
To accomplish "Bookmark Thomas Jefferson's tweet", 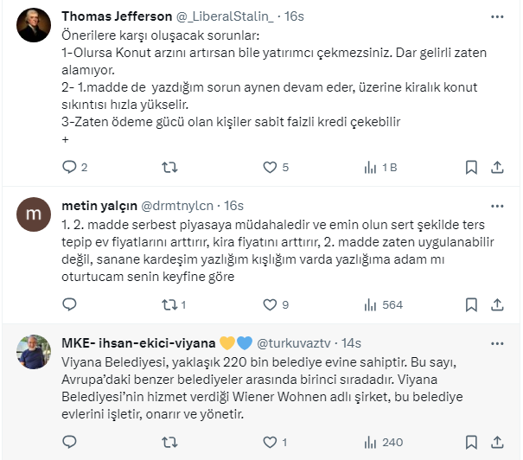I will click(x=472, y=167).
